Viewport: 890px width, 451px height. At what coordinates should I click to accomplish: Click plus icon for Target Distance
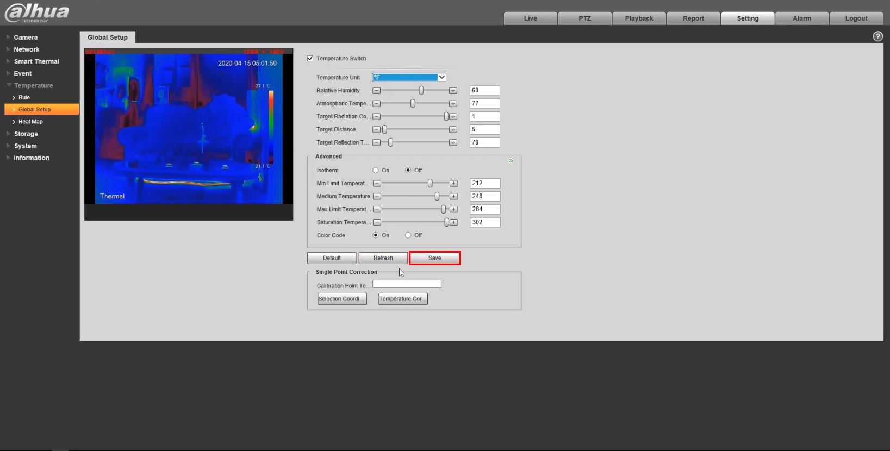(453, 130)
